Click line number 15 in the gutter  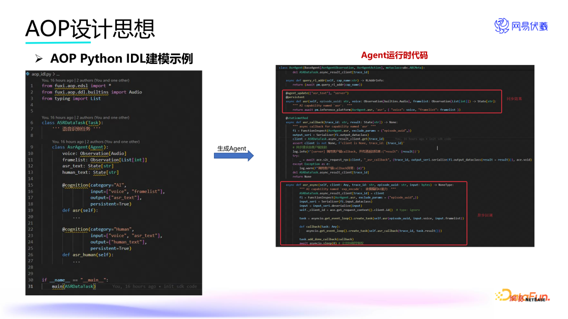coord(31,185)
